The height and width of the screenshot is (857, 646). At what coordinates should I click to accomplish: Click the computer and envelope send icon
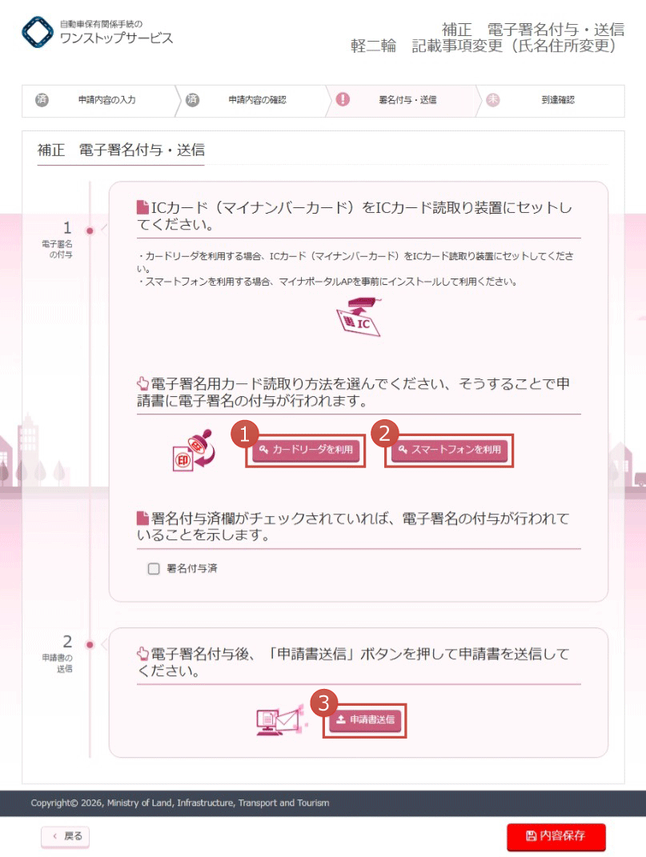(x=280, y=721)
